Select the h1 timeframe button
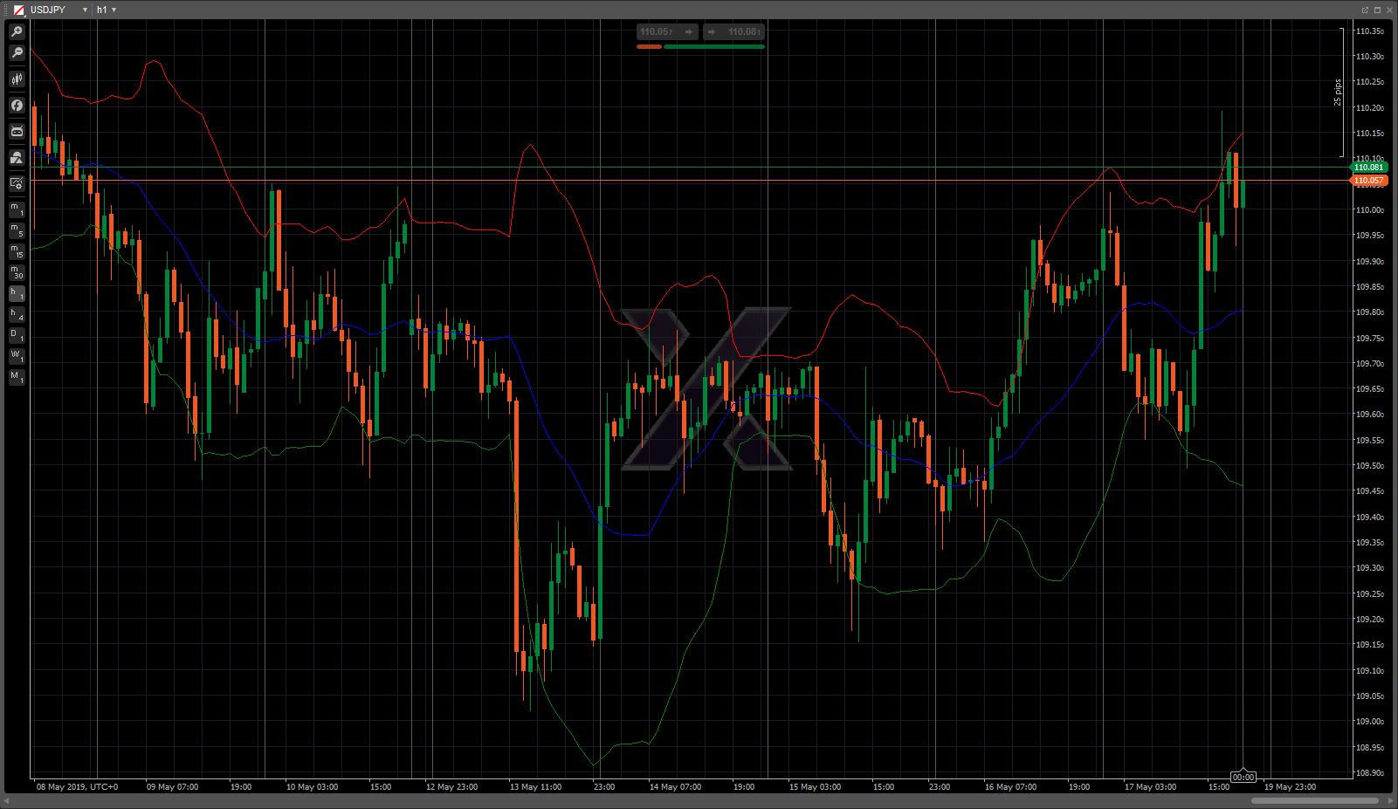 (17, 293)
